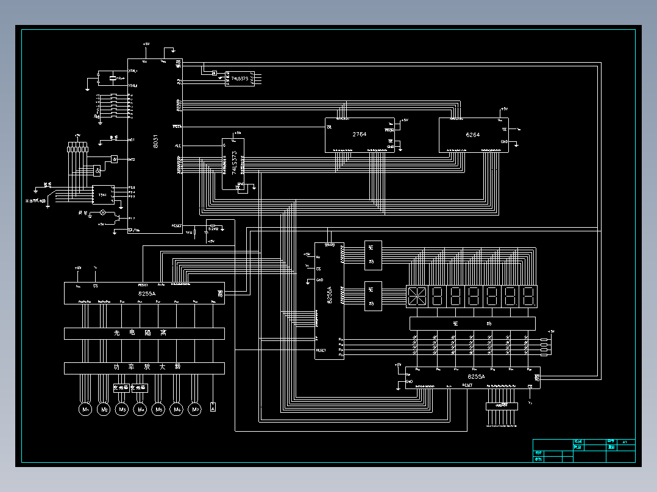Click the rightmost seven-segment display

(528, 296)
